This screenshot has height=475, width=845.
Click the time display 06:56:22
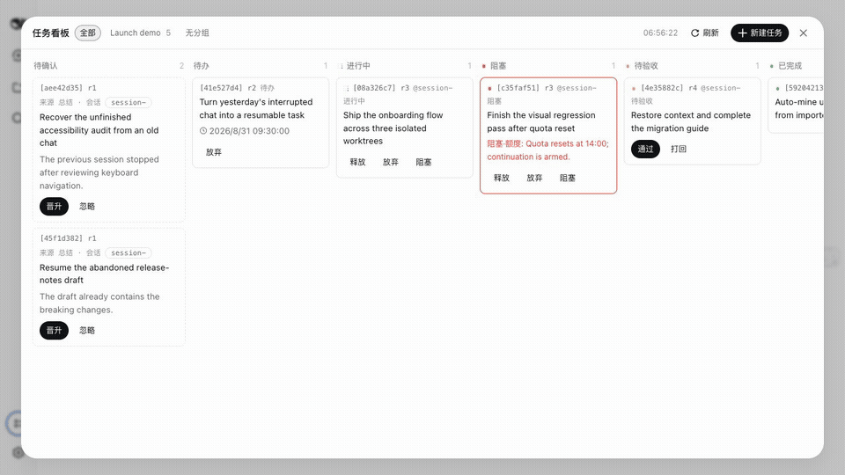point(660,33)
